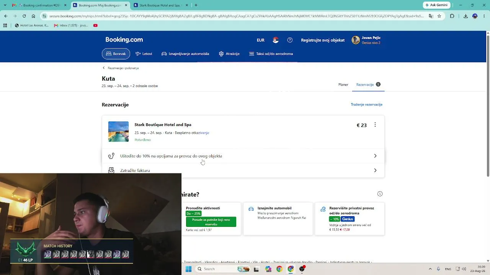Open the Windows Start menu
This screenshot has width=490, height=275.
(188, 269)
